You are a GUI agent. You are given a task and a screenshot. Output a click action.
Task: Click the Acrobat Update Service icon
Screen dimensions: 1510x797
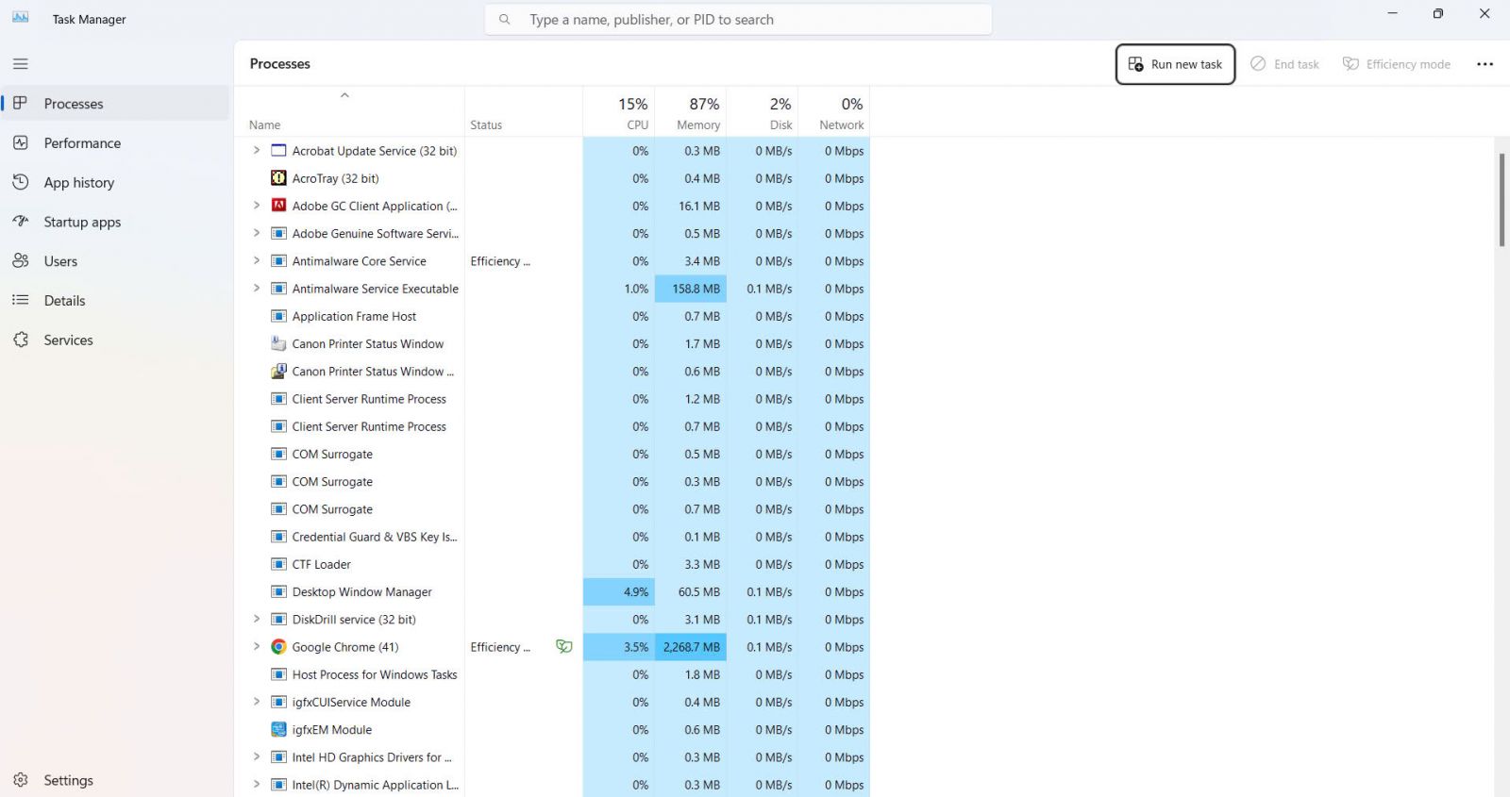[x=278, y=151]
